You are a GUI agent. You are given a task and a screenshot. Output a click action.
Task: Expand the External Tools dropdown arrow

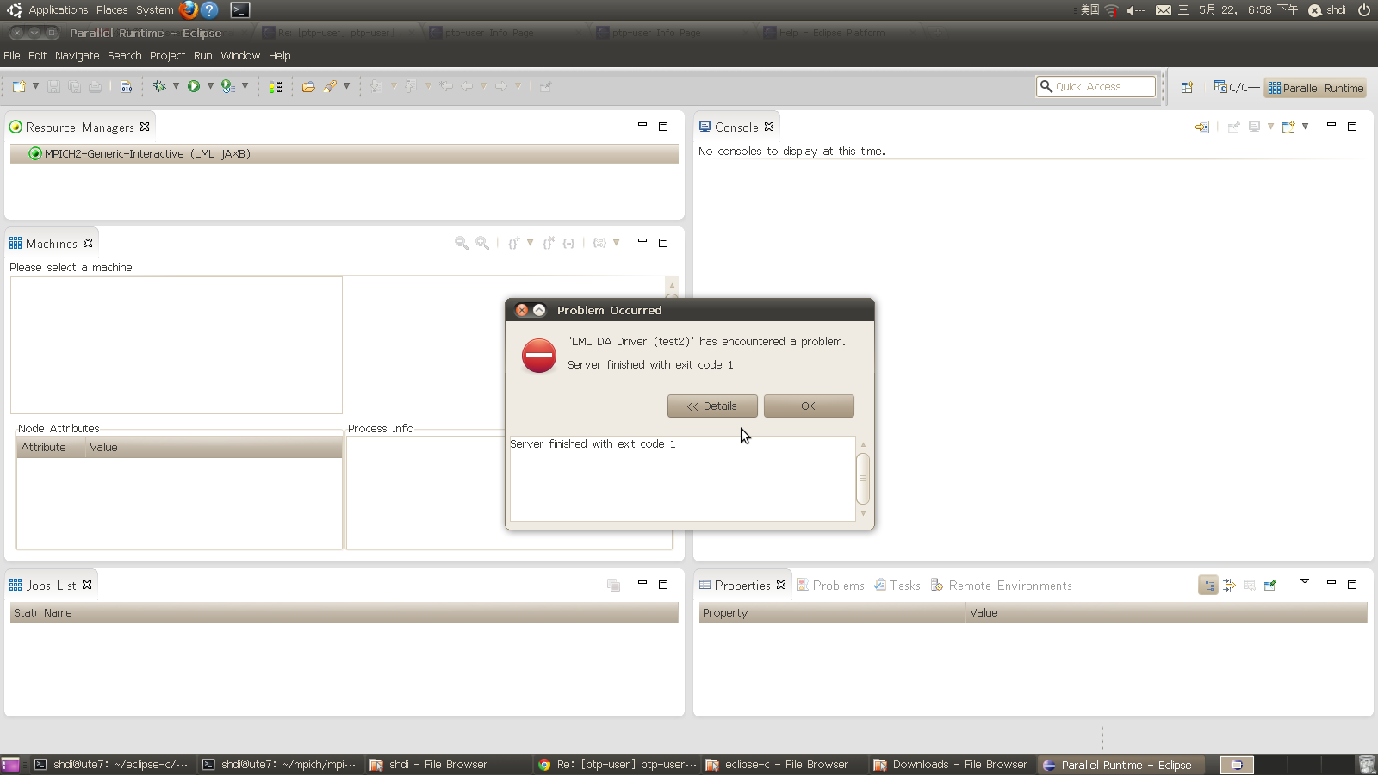pos(245,86)
